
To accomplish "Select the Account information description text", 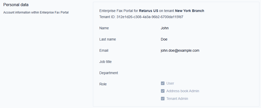I will pyautogui.click(x=36, y=12).
